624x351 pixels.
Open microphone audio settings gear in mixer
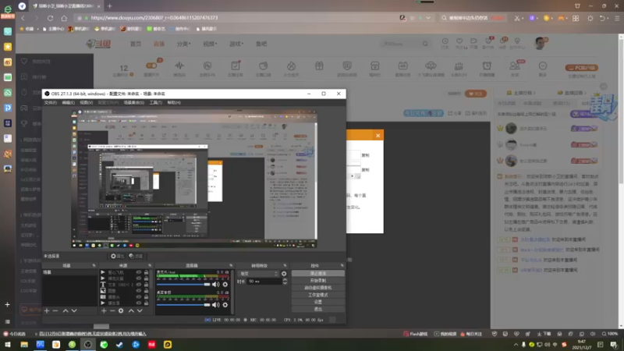coord(225,285)
